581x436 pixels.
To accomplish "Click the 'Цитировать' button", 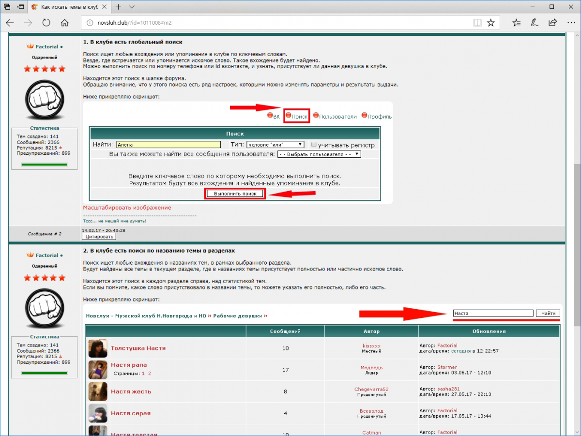I will click(99, 237).
